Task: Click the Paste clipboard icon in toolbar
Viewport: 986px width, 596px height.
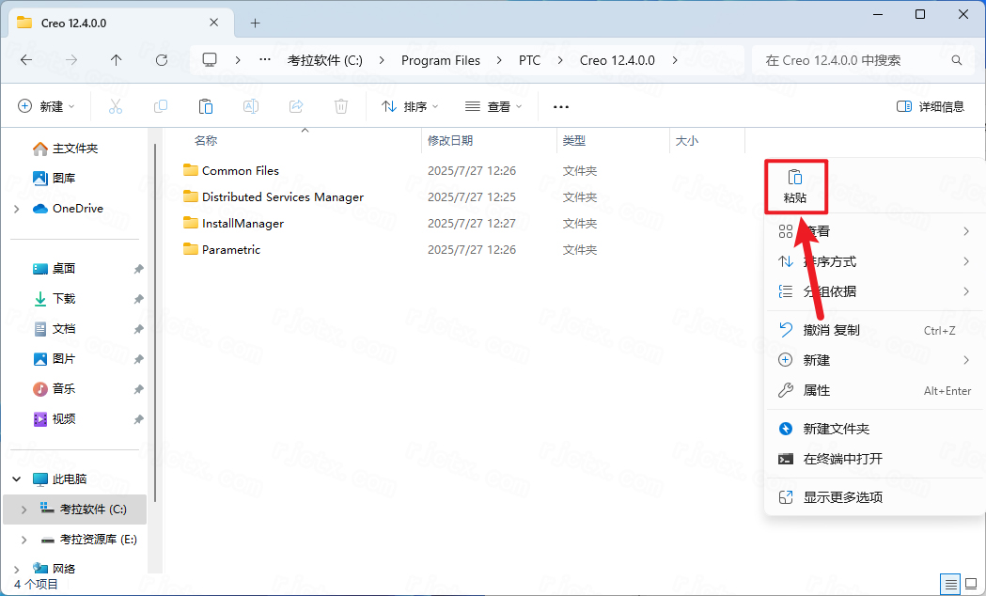Action: pyautogui.click(x=206, y=106)
